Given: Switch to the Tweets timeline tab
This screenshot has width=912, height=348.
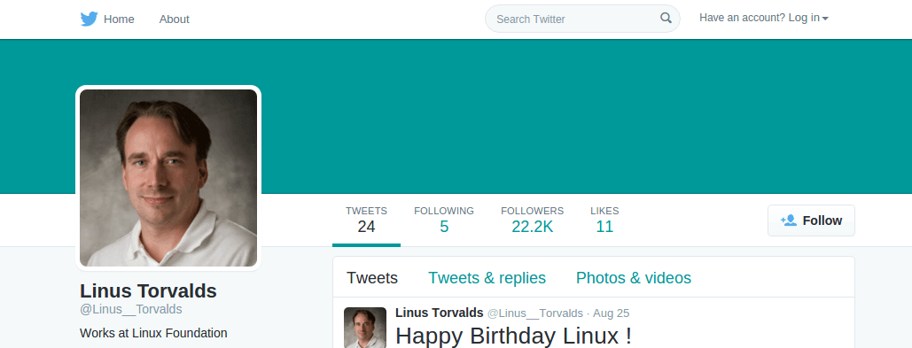Looking at the screenshot, I should 372,278.
